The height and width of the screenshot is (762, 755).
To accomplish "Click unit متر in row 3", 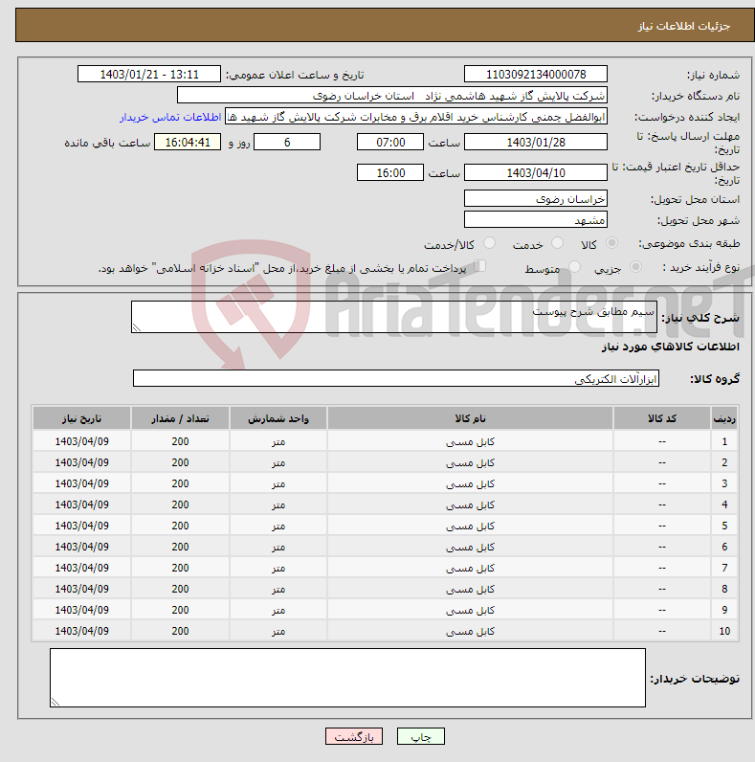I will tap(278, 484).
